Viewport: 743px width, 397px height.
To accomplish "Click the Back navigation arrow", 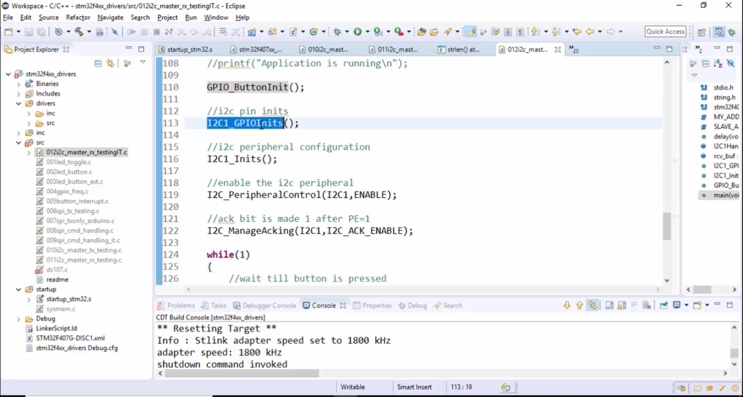I will click(590, 32).
